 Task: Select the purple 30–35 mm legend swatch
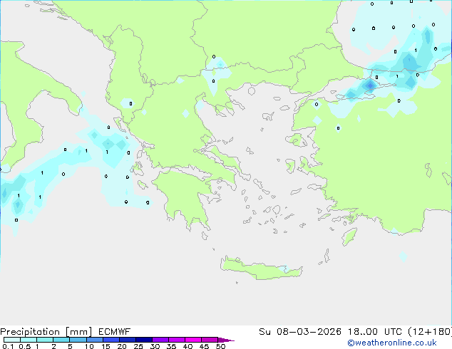tap(160, 340)
